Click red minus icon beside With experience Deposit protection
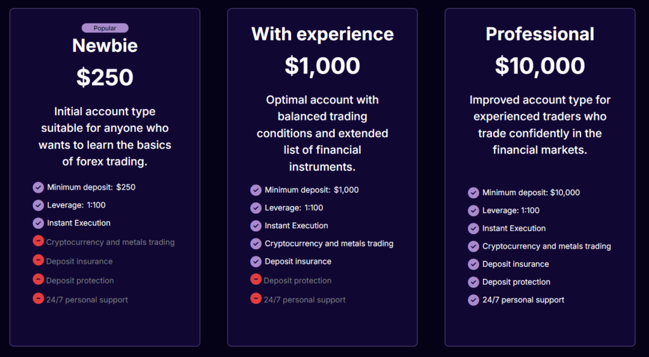This screenshot has height=357, width=649. 256,280
